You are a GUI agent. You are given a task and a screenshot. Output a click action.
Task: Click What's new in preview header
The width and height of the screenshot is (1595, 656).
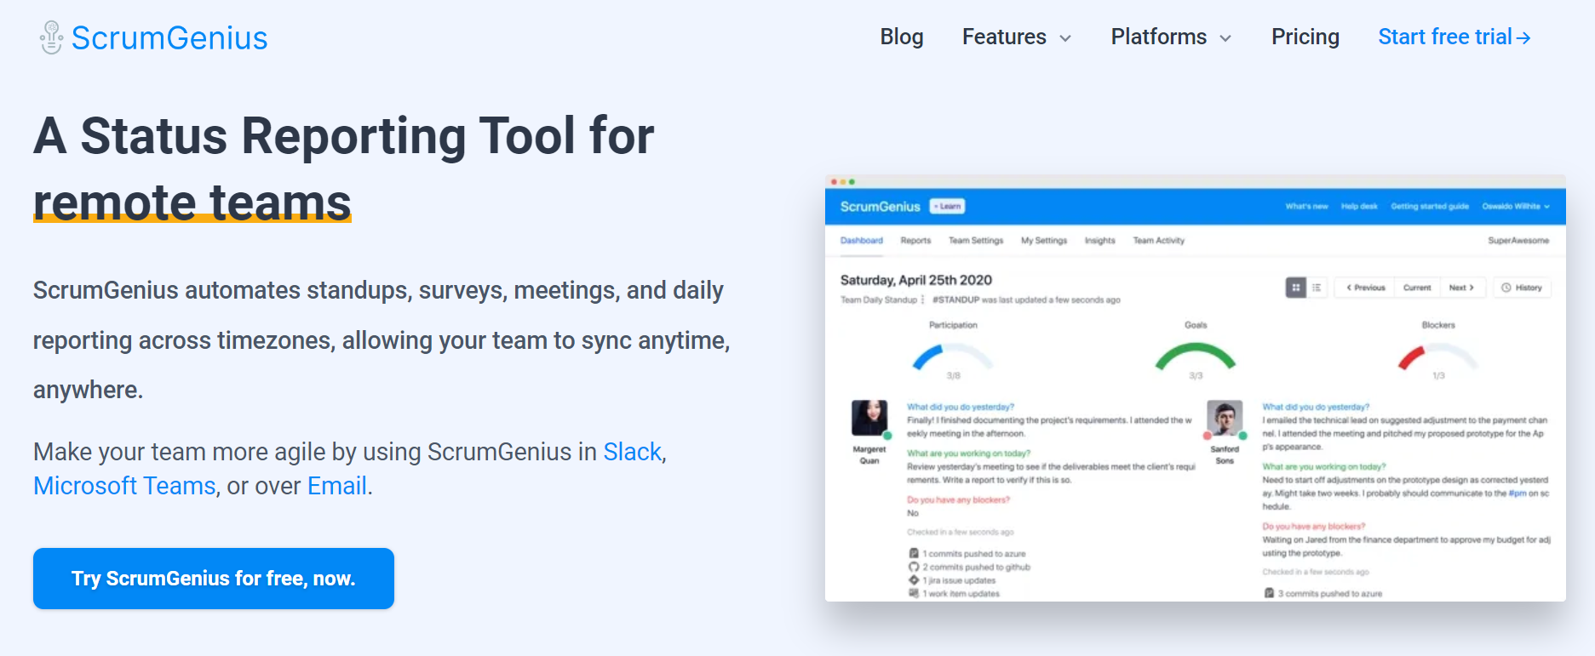coord(1306,206)
